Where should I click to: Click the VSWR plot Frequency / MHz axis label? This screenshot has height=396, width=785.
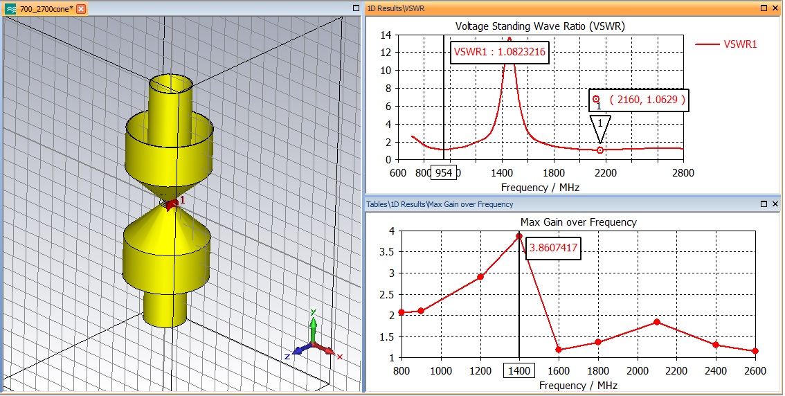pos(540,188)
